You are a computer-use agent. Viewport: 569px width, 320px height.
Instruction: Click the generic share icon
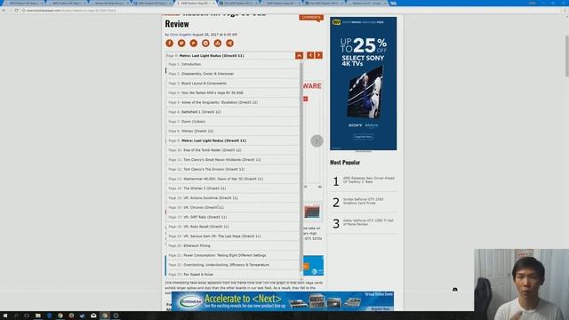229,44
